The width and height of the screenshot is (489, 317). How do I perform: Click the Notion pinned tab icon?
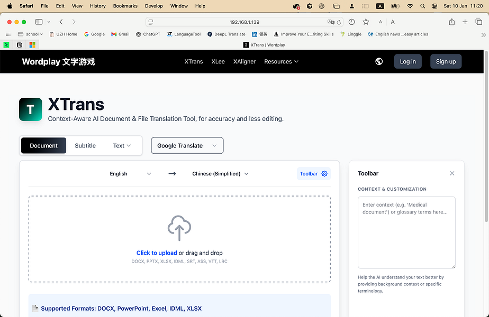click(20, 45)
